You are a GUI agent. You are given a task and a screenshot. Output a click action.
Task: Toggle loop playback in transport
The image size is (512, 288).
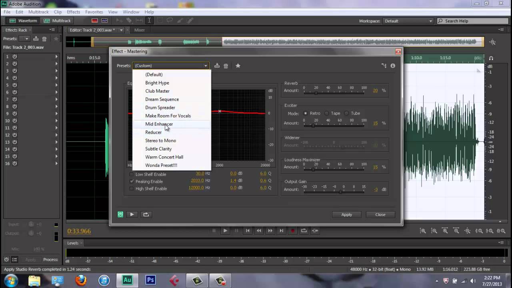pyautogui.click(x=304, y=230)
